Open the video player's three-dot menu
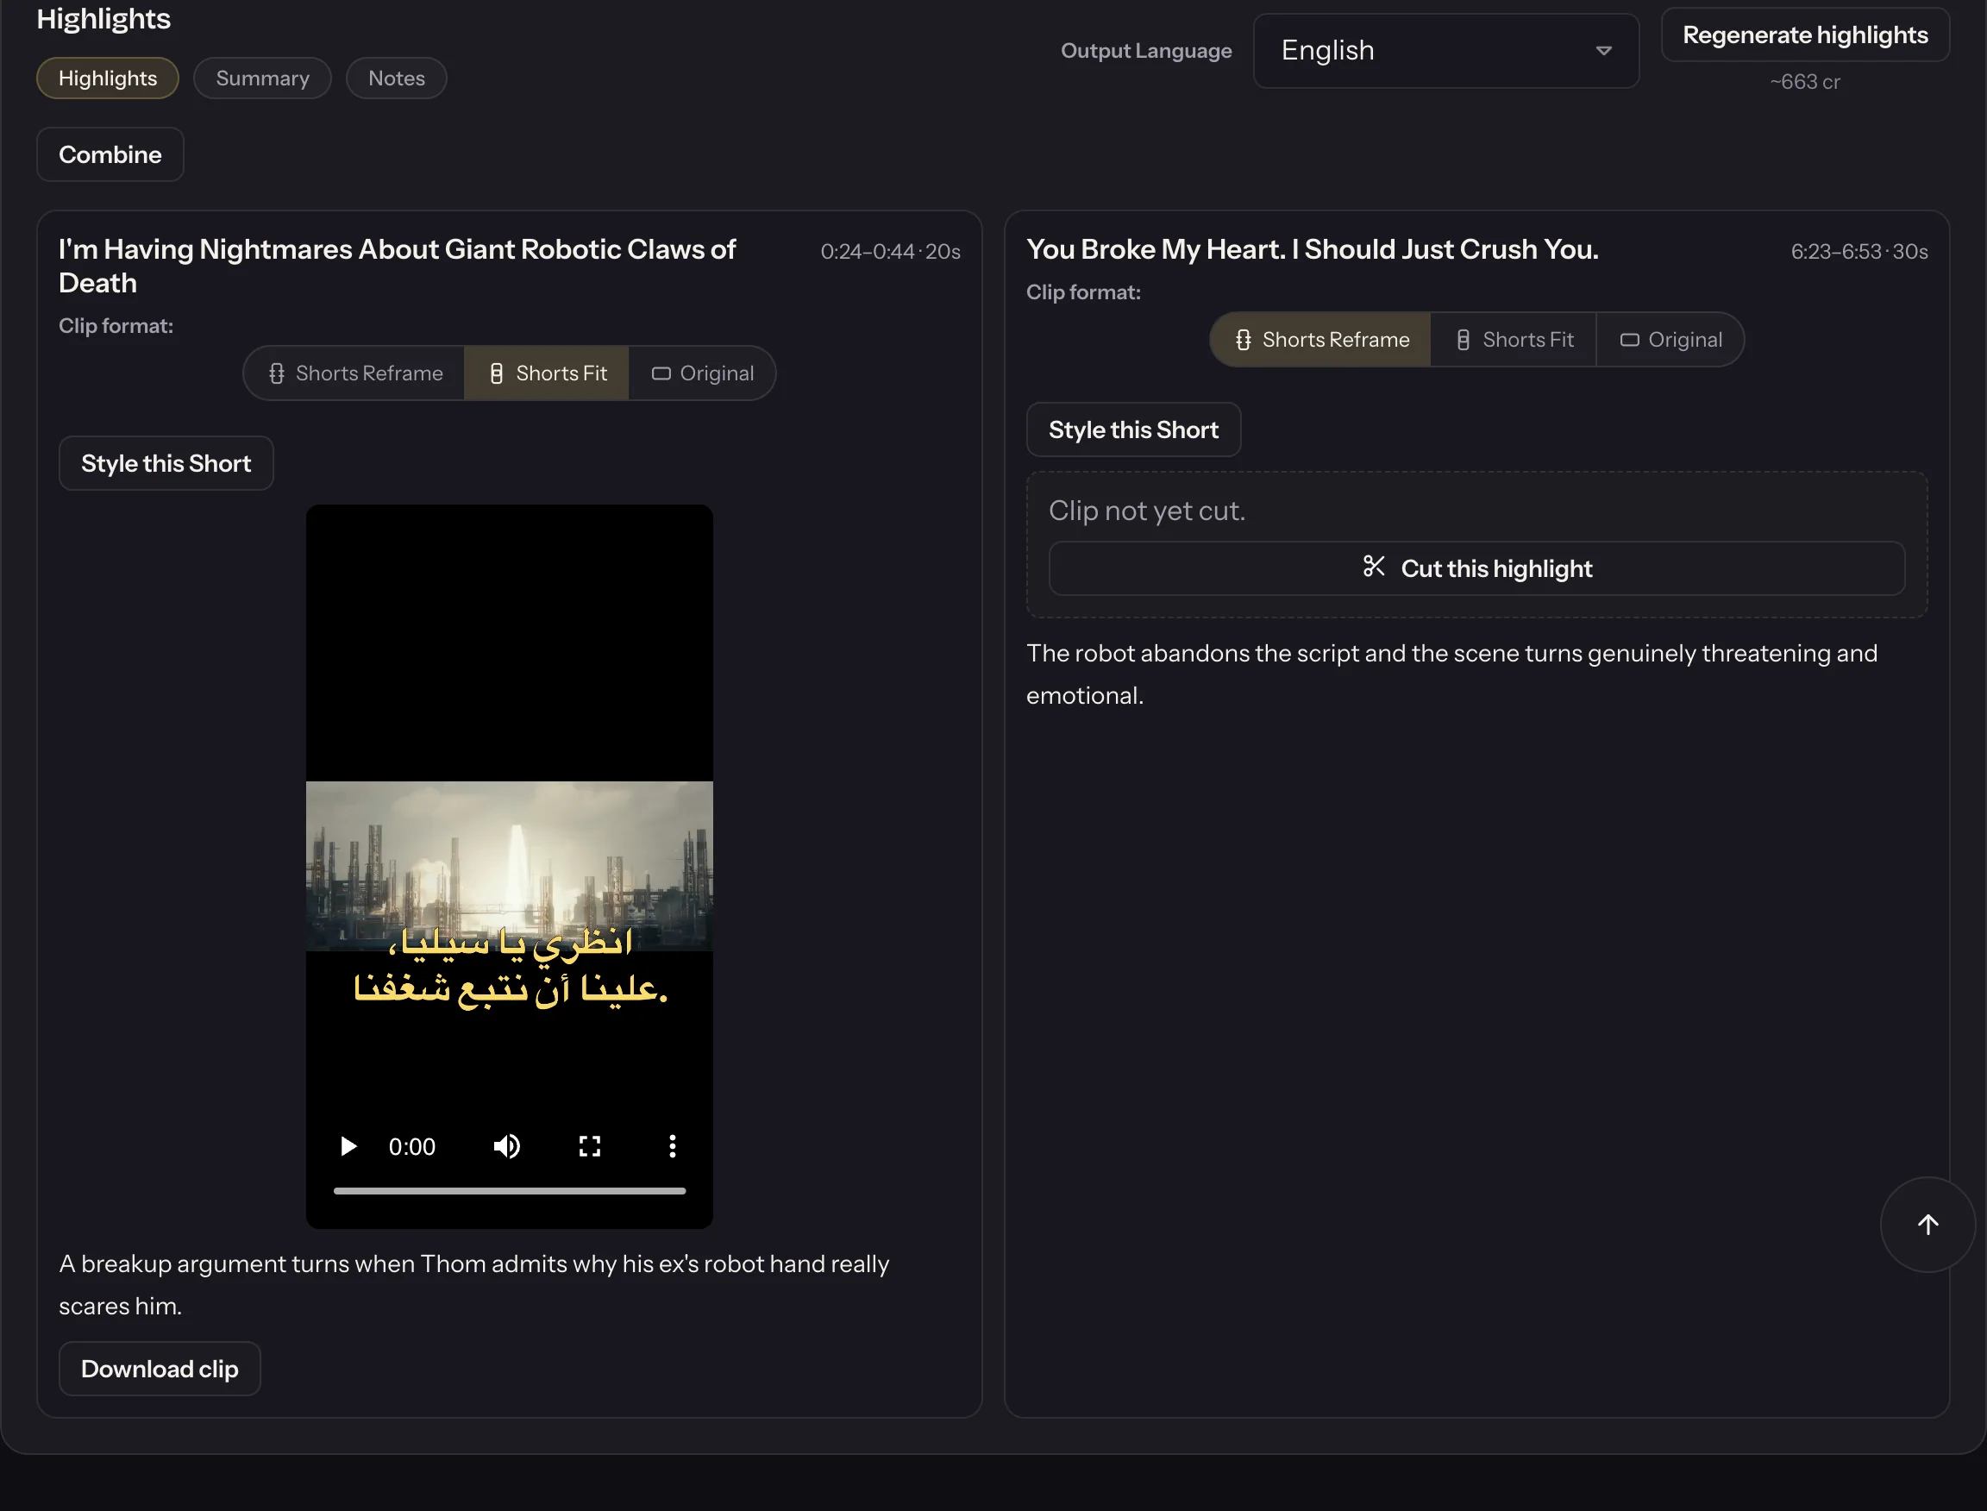The height and width of the screenshot is (1511, 1987). tap(672, 1146)
